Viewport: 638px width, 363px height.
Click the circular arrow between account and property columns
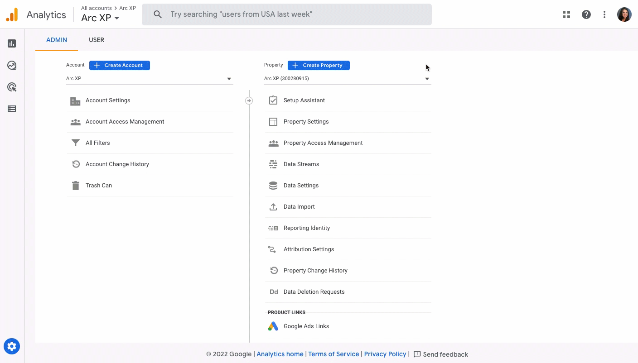(249, 100)
